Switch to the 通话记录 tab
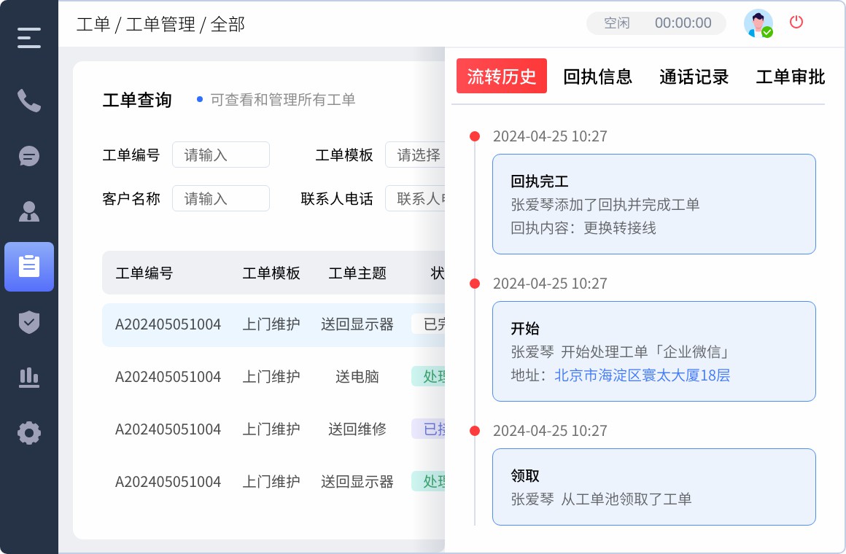 [x=694, y=76]
